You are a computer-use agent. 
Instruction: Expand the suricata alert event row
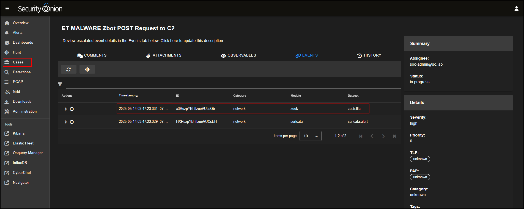pos(65,122)
